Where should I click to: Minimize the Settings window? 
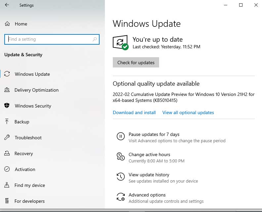226,5
